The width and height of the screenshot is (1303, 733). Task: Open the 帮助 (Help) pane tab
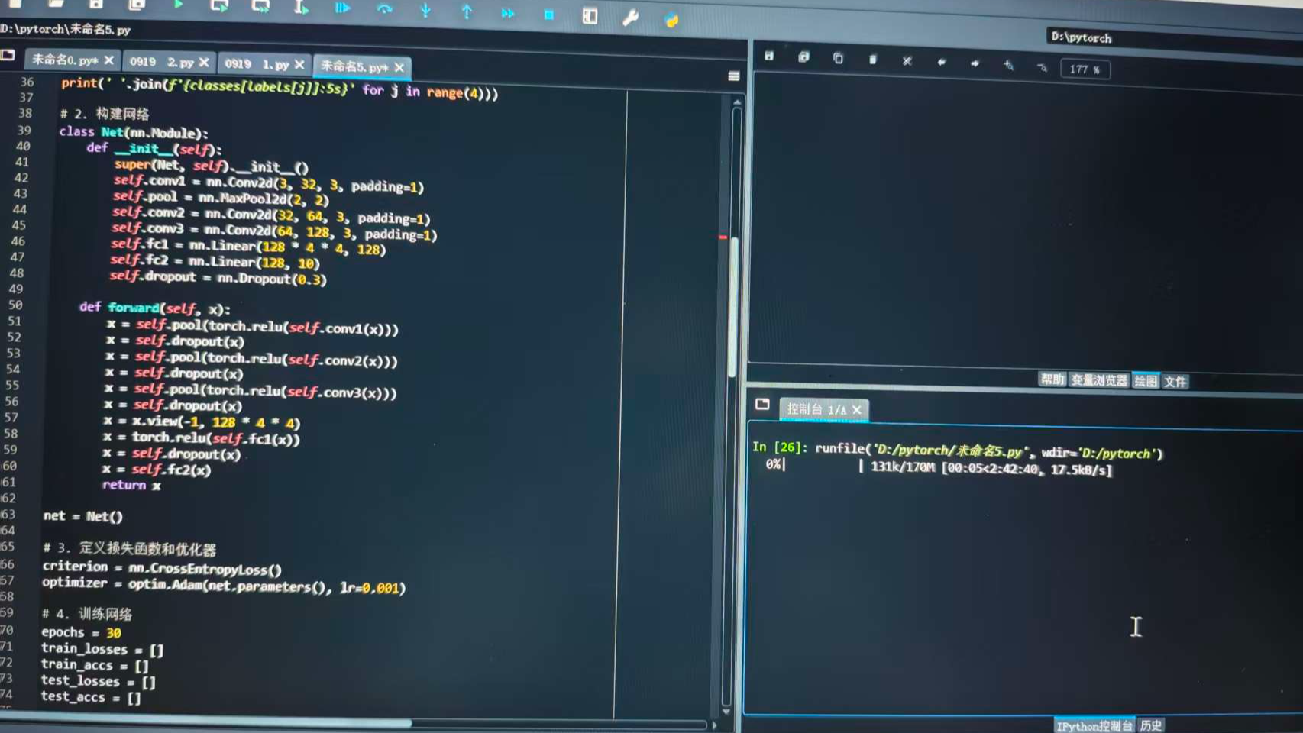pyautogui.click(x=1052, y=379)
